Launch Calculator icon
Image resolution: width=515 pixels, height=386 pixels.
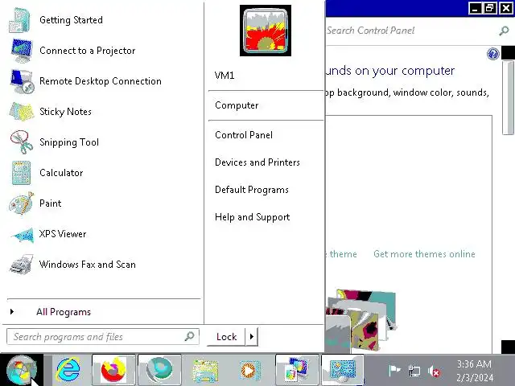point(21,173)
